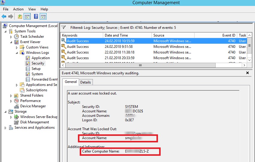
Task: Click the Back arrow toolbar icon
Action: pos(4,17)
